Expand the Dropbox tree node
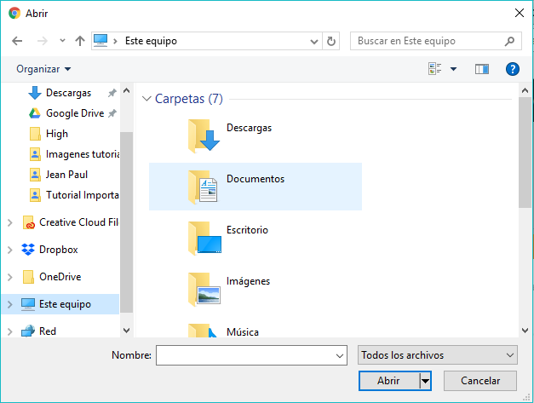 (10, 250)
